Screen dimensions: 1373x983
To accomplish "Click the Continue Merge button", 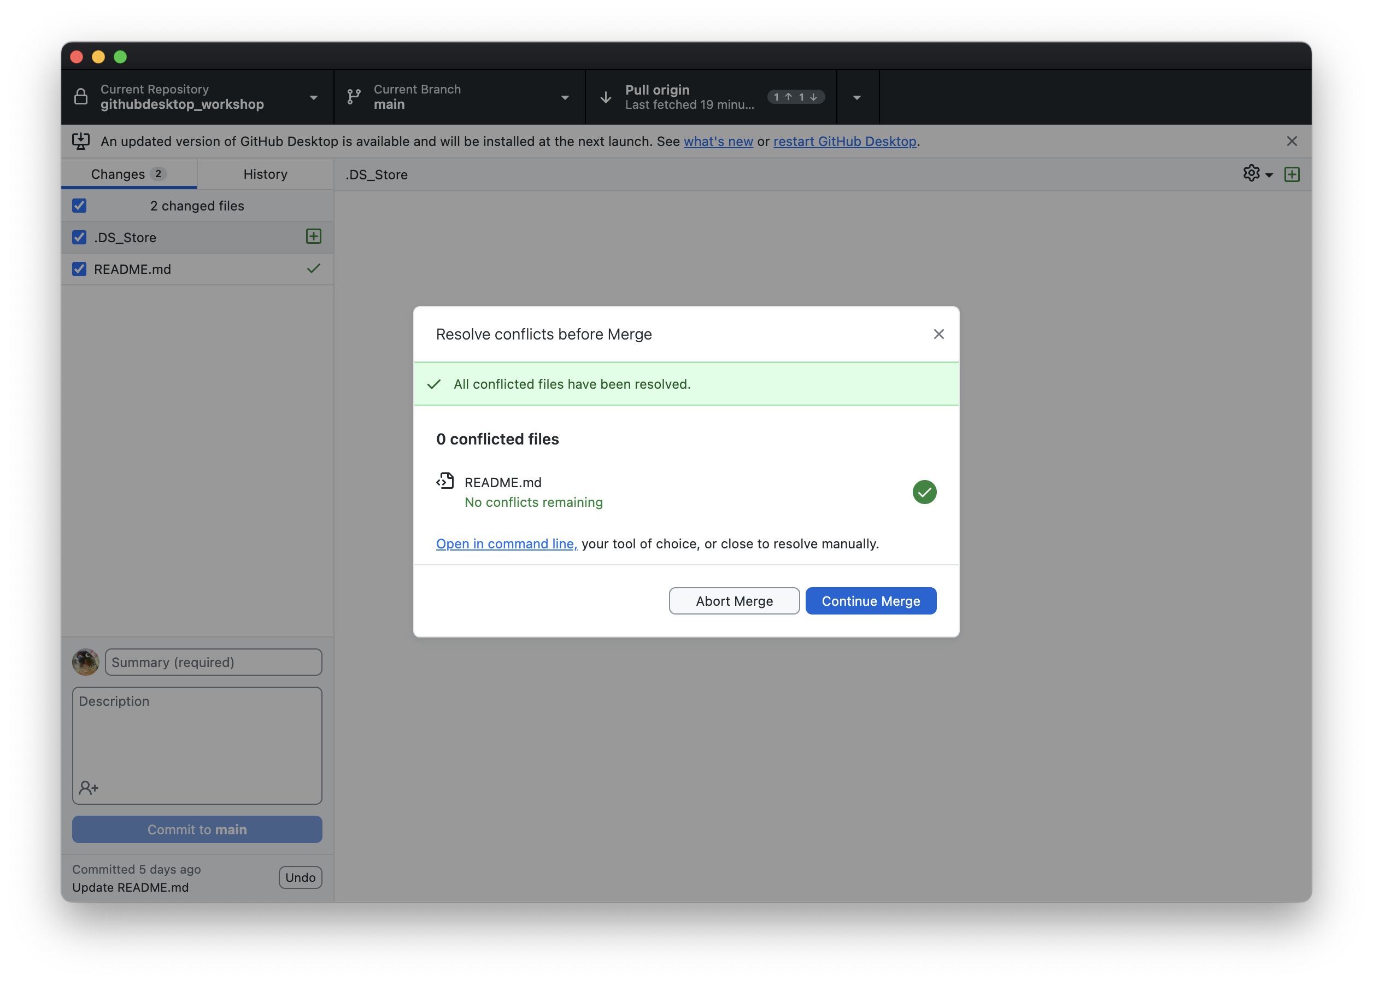I will pyautogui.click(x=870, y=600).
